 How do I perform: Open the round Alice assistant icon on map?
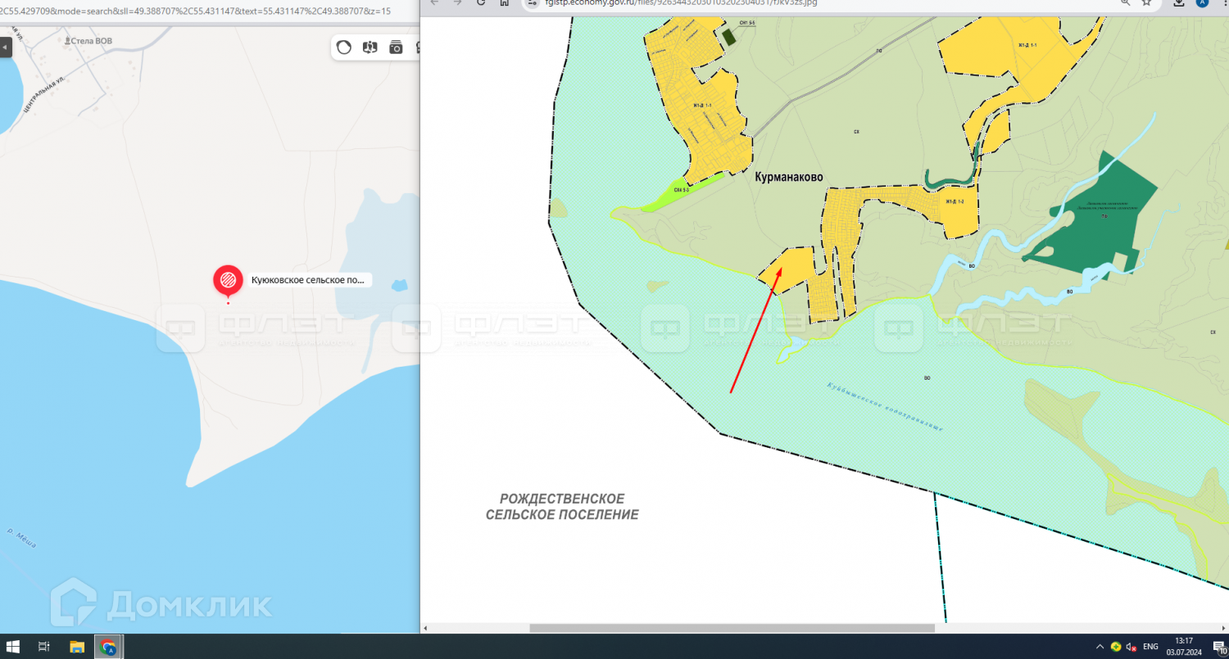(x=344, y=47)
